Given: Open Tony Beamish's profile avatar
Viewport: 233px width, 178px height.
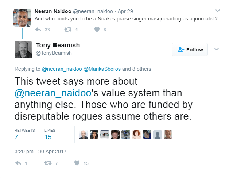Looking at the screenshot, I should (x=23, y=50).
